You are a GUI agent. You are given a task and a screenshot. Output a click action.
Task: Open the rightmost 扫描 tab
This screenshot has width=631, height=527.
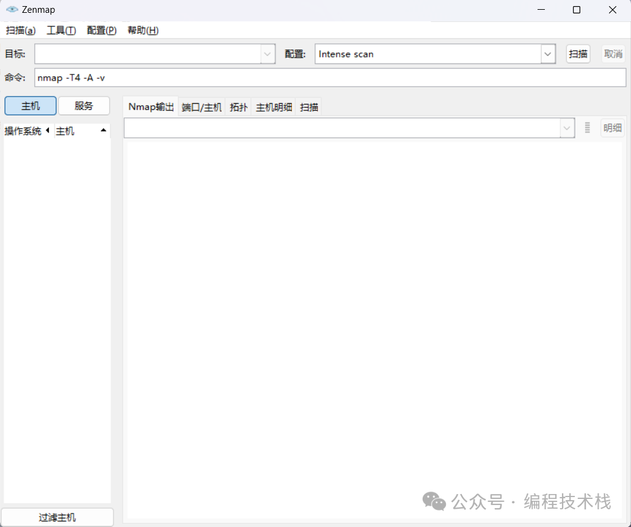tap(309, 107)
